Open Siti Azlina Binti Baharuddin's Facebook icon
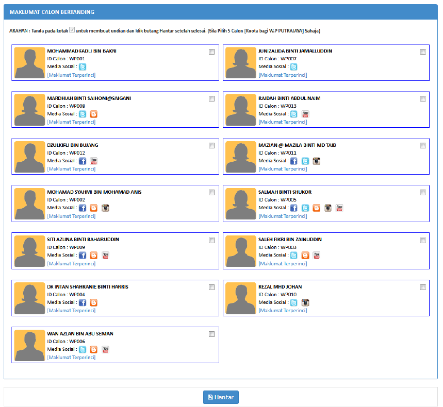443x407 pixels. [83, 255]
